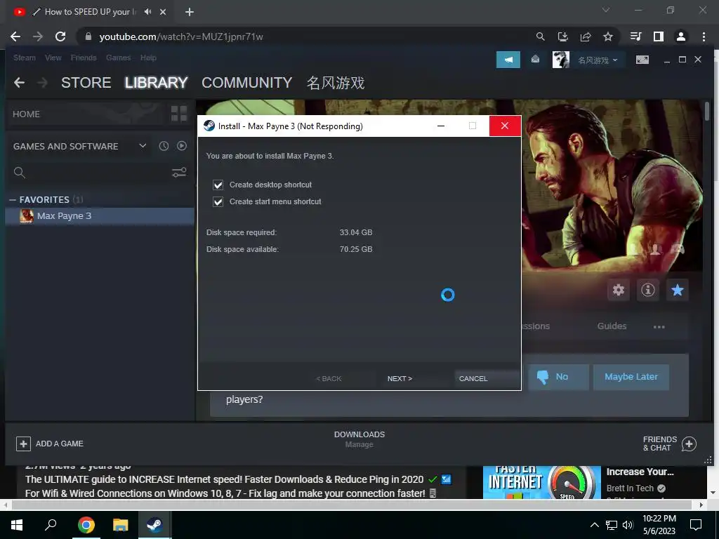Screen dimensions: 719x539
Task: Click the install app icon in address bar
Action: pos(562,36)
